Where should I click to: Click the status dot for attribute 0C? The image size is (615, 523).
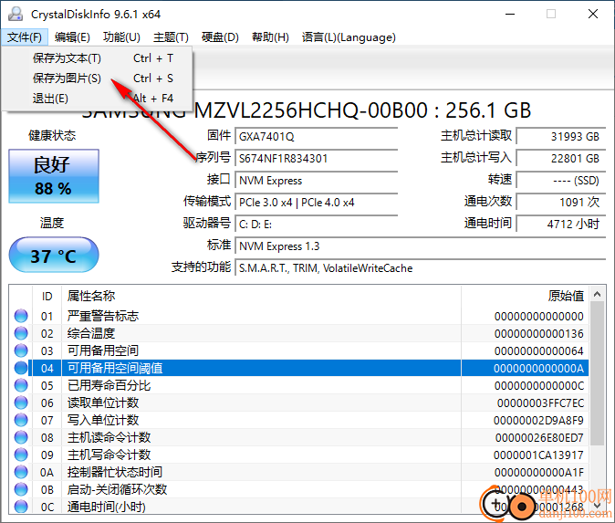[21, 507]
